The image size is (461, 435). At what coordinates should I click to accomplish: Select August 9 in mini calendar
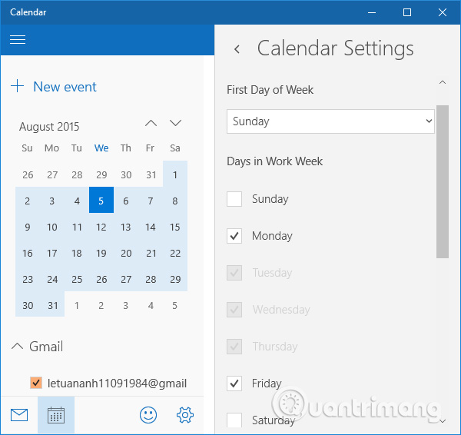(28, 227)
